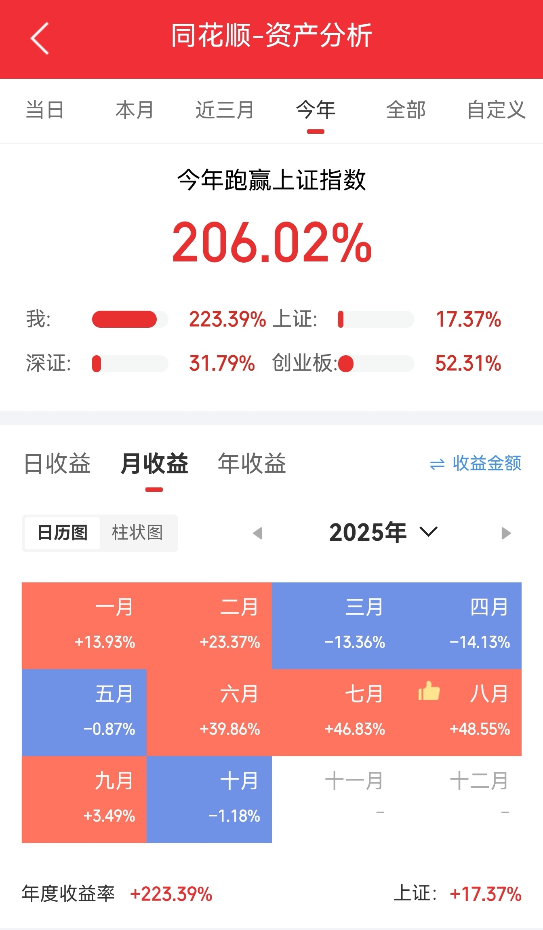
Task: Switch to the 日收益 tab
Action: pos(57,464)
